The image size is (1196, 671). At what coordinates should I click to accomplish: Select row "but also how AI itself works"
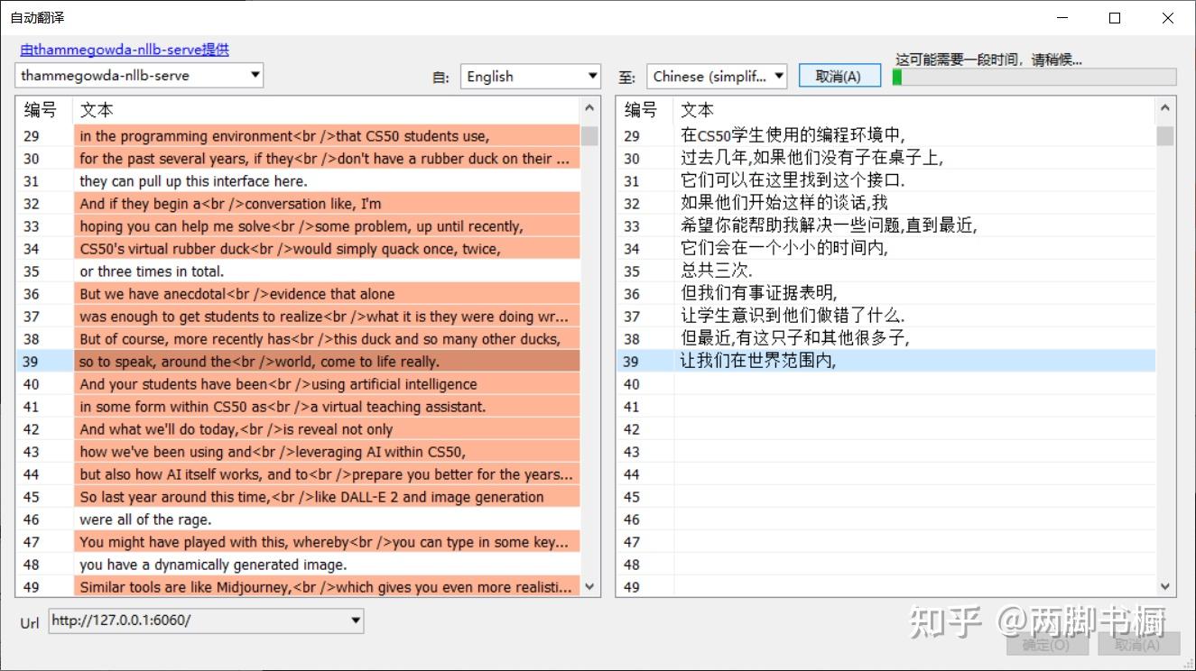299,474
